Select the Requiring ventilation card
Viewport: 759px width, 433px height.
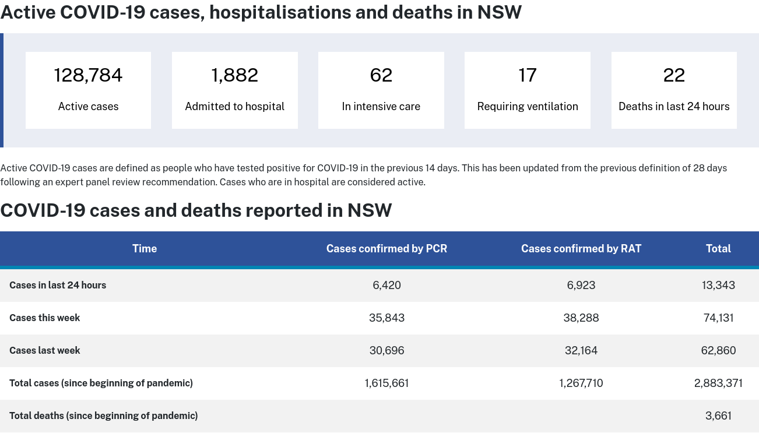tap(527, 90)
